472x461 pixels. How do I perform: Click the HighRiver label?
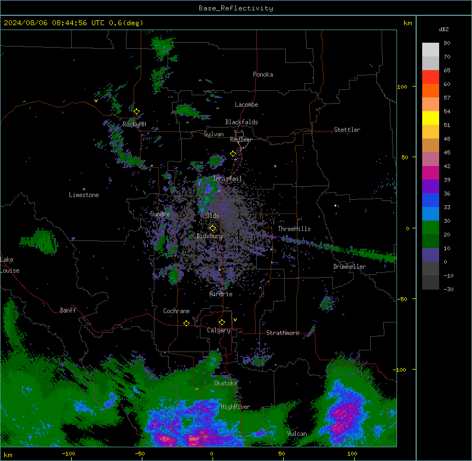(235, 407)
